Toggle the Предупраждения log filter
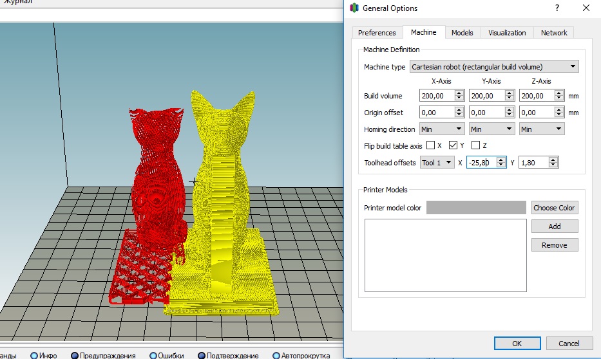601x359 pixels. click(104, 355)
